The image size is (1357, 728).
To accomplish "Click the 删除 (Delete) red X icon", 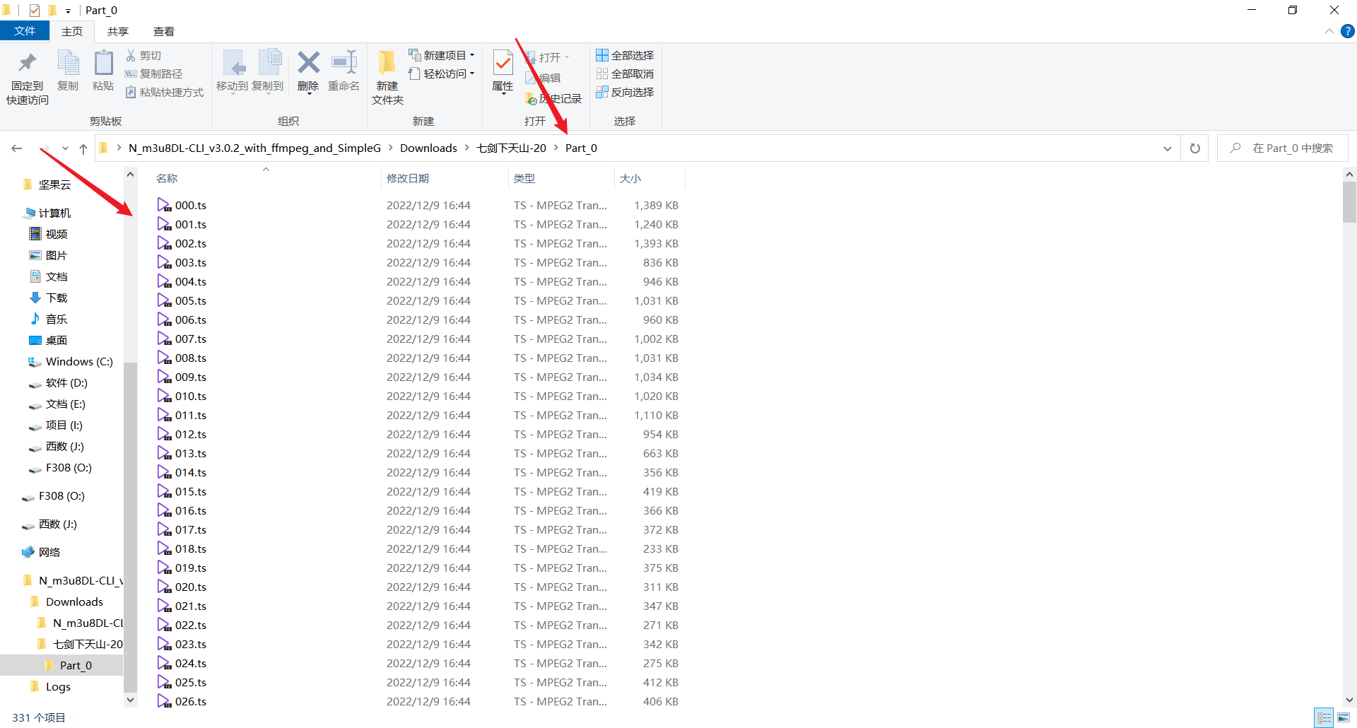I will point(308,63).
